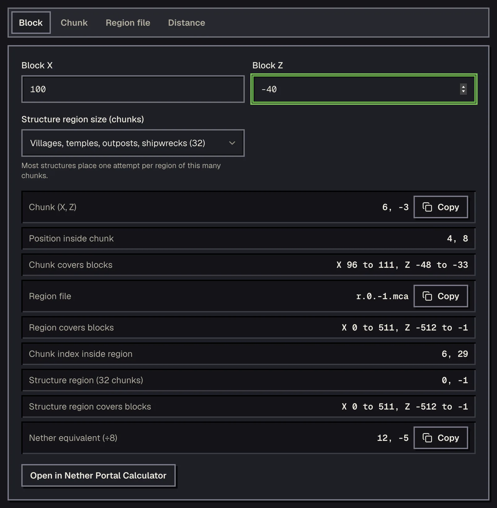
Task: Select the "r.0.-1.mca" file name text
Action: [382, 296]
